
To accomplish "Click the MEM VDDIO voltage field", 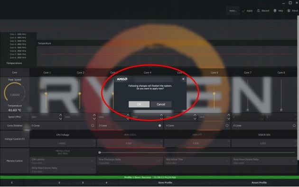I will point(130,143).
